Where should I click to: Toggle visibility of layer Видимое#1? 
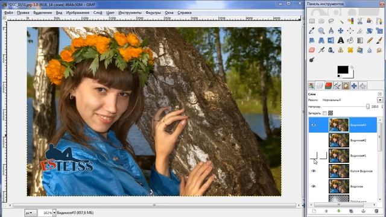coord(314,156)
